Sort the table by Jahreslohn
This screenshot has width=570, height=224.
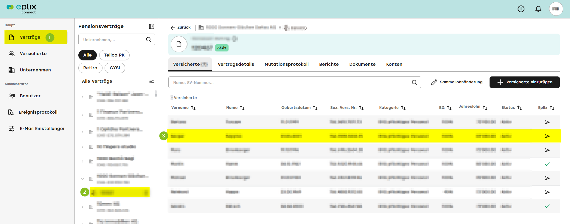485,108
